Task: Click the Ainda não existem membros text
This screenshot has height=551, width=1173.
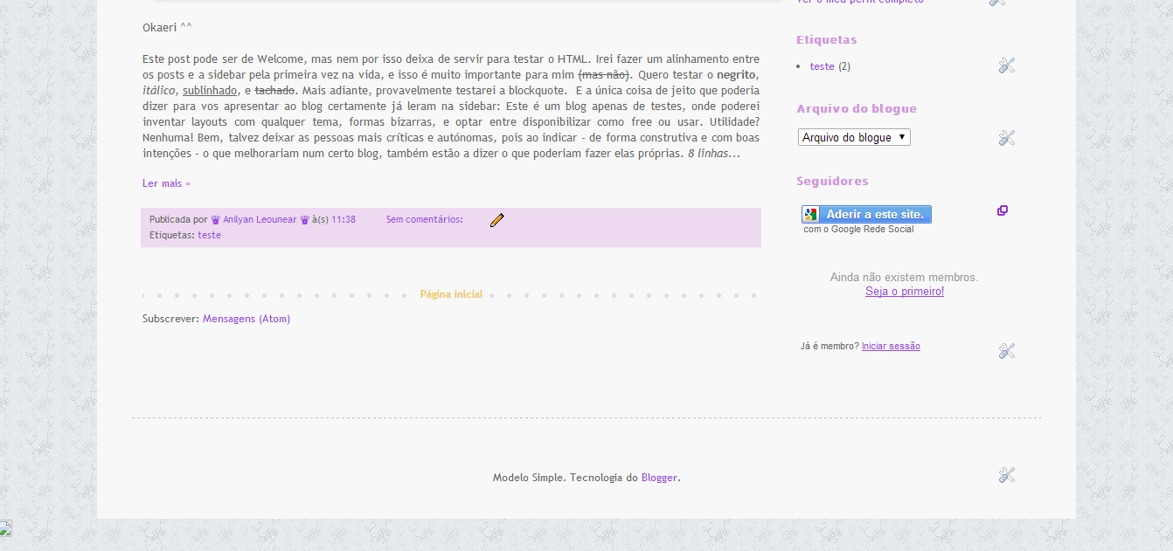Action: tap(905, 278)
